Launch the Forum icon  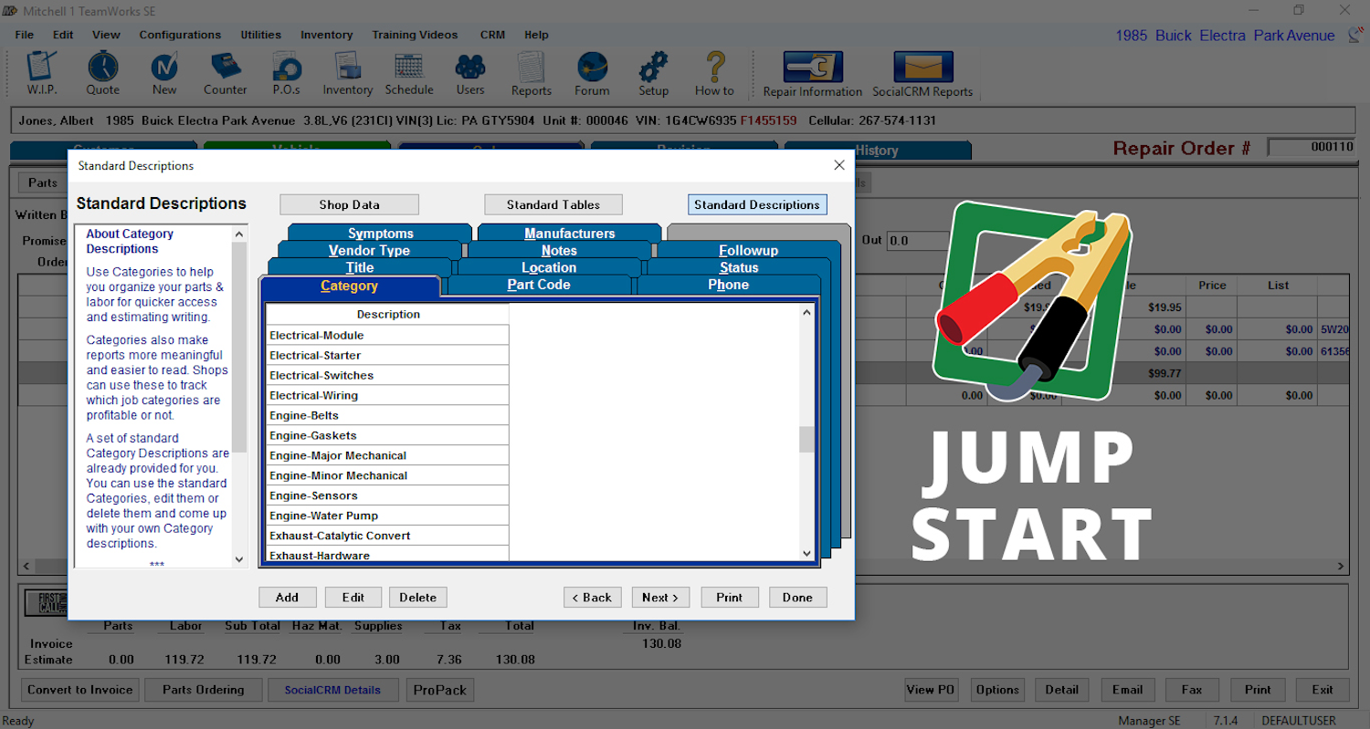pos(591,73)
